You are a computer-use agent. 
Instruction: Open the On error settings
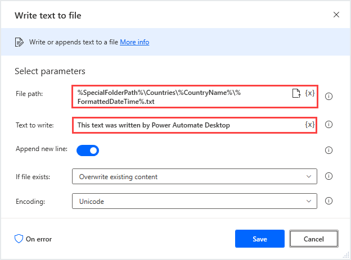tap(38, 239)
